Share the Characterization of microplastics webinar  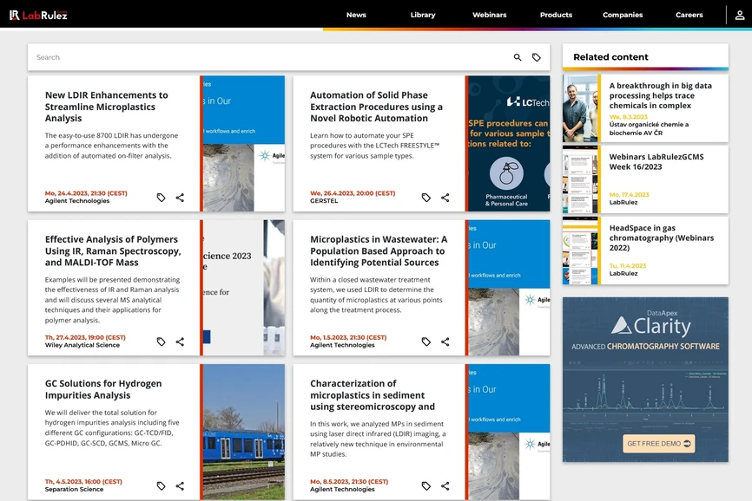pos(445,486)
